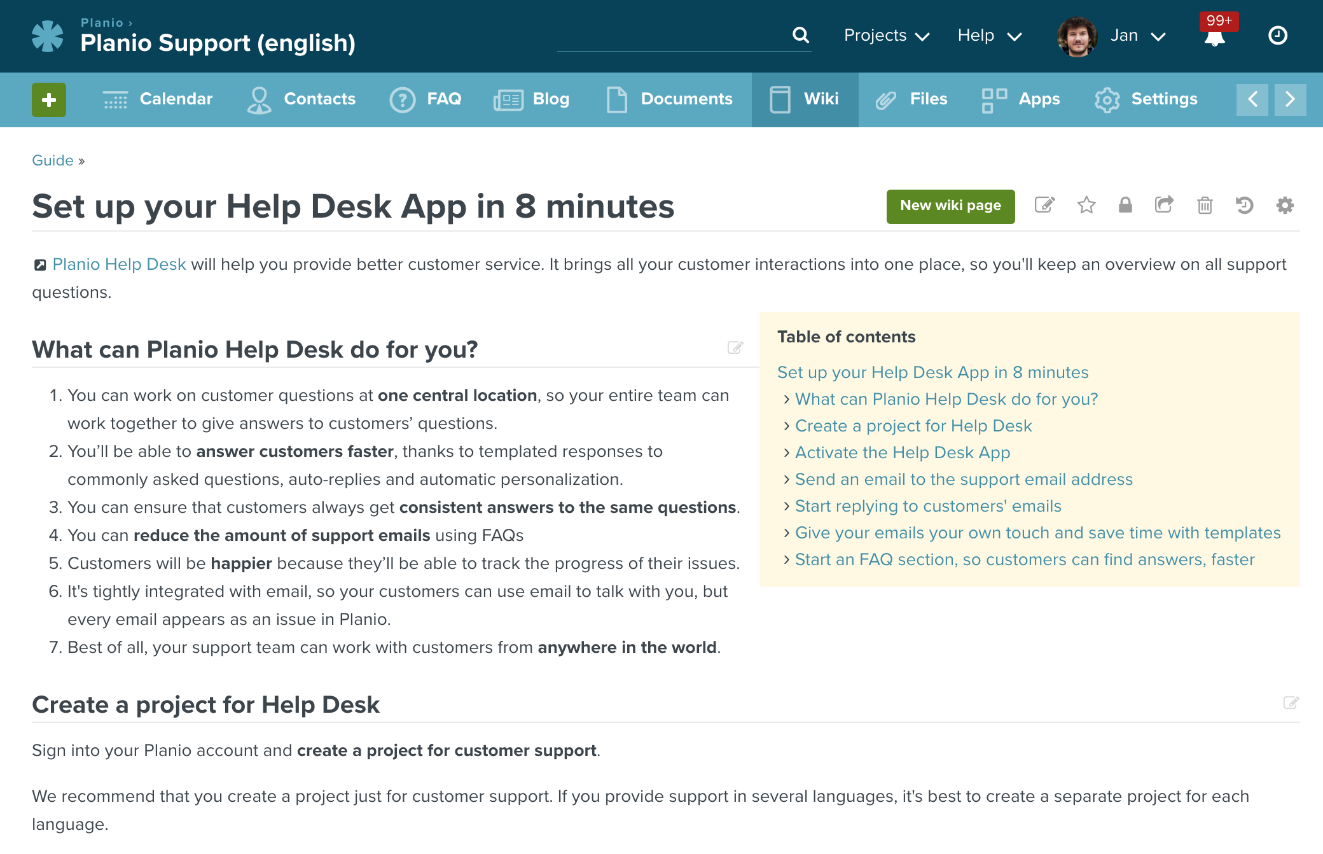The width and height of the screenshot is (1323, 854).
Task: Select the Wiki tab
Action: [805, 100]
